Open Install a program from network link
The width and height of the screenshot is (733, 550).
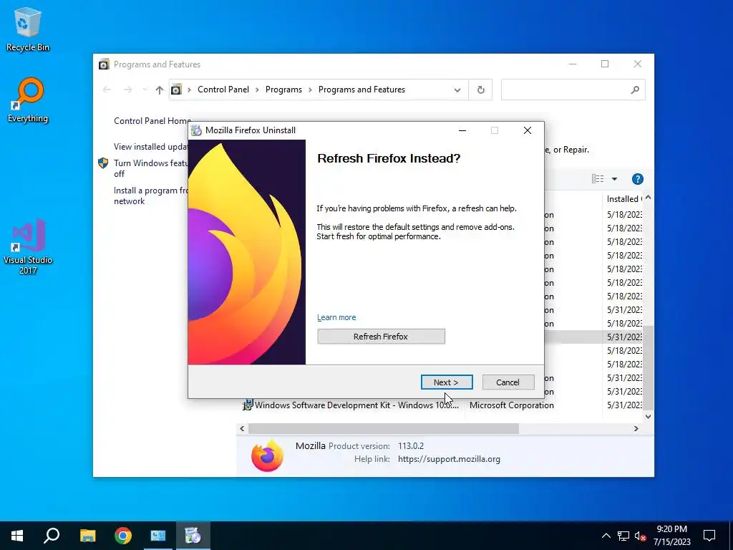pos(151,196)
